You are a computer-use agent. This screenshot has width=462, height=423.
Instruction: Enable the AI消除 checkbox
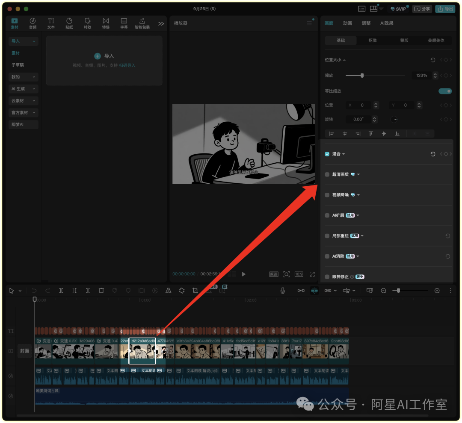tap(327, 256)
